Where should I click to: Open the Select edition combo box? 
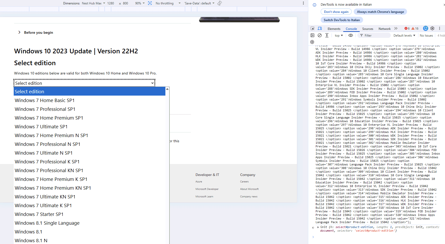(84, 83)
